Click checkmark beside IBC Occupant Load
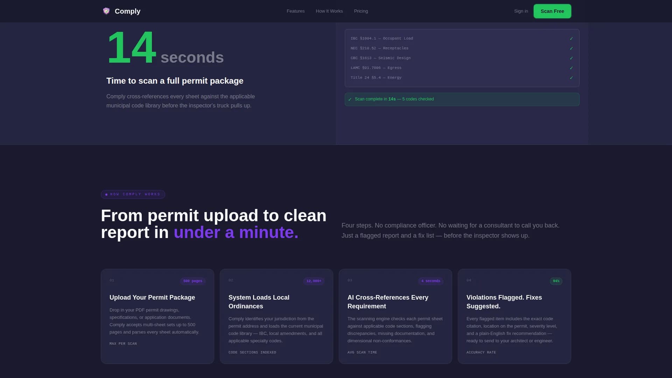The image size is (672, 378). point(571,38)
